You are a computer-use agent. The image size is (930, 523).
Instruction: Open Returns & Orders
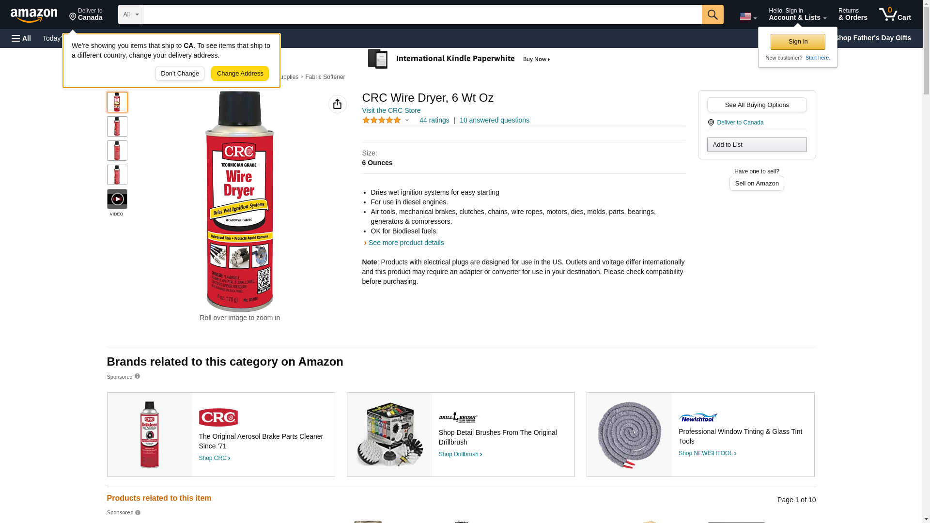852,15
